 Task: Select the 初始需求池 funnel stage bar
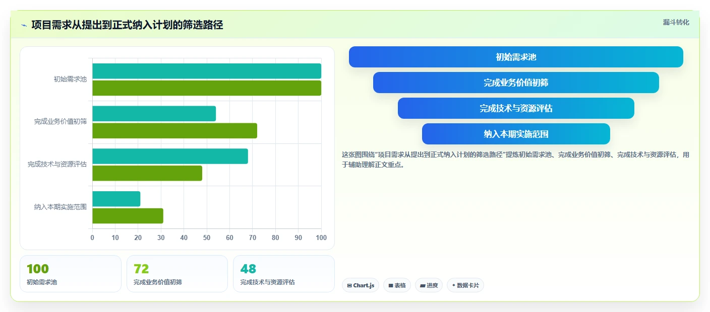point(516,57)
